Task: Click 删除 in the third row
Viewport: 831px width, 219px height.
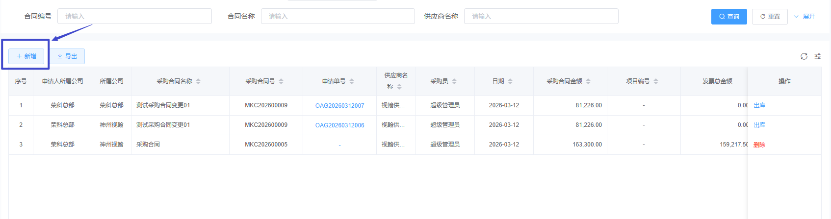Action: pos(759,145)
